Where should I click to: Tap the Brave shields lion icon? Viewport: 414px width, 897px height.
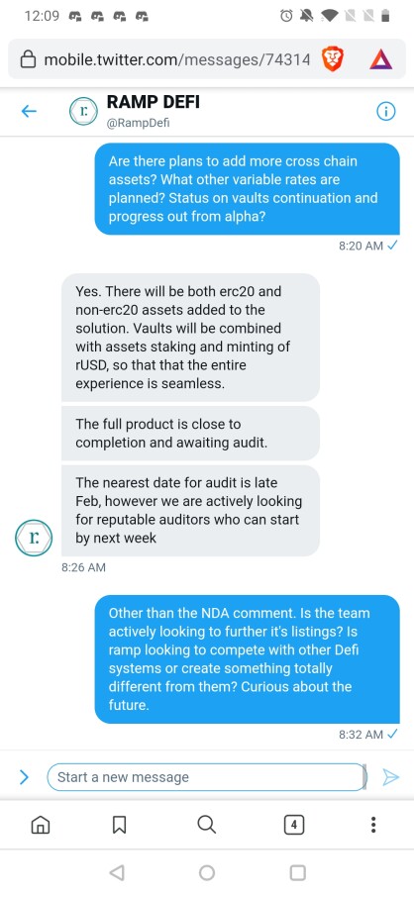[x=332, y=59]
